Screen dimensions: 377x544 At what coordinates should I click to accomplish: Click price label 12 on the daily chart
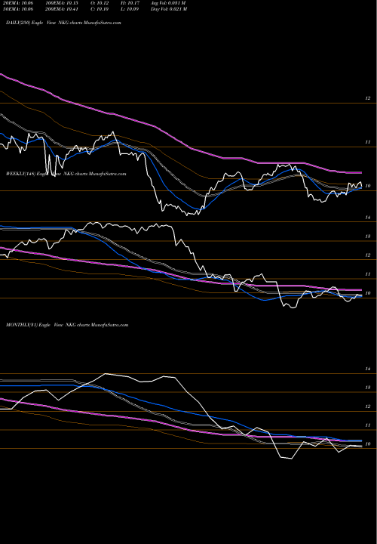[x=368, y=98]
